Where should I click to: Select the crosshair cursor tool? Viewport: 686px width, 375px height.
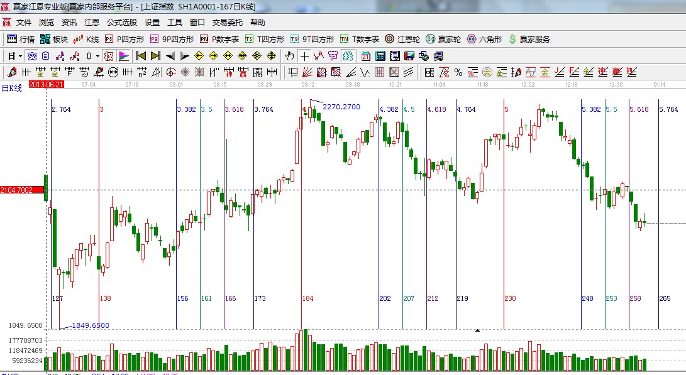[304, 56]
